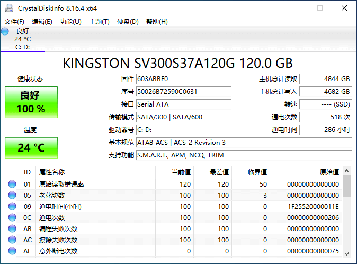Click the SMART list scroll up arrow

(347, 171)
